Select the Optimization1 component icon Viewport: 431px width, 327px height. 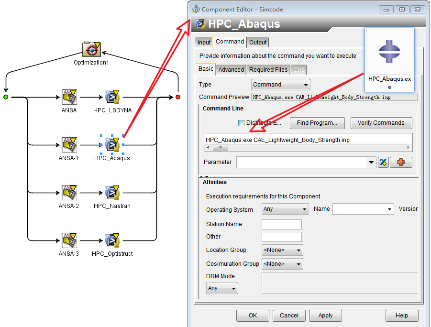pyautogui.click(x=91, y=49)
